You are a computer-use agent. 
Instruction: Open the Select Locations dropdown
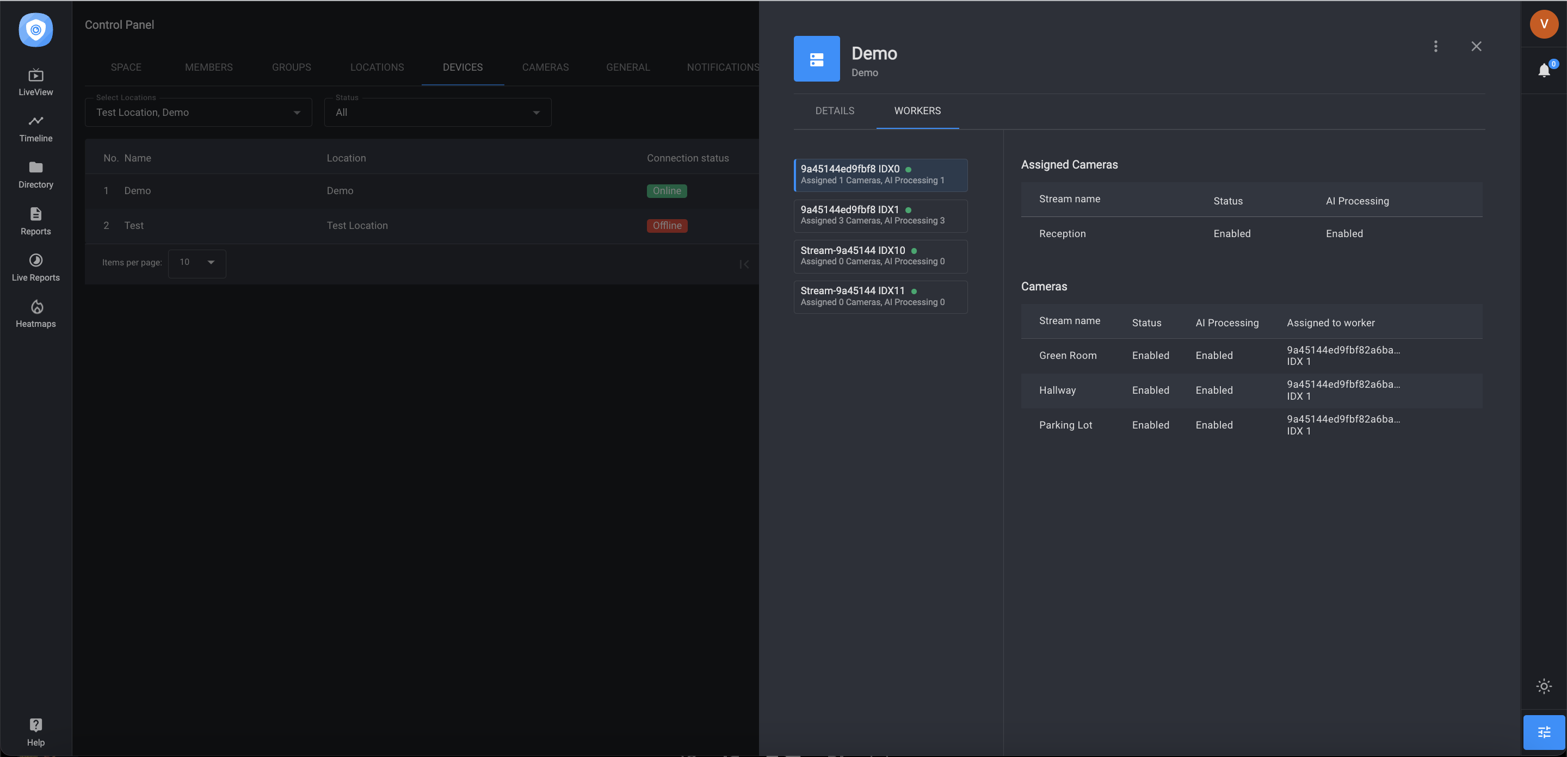point(198,113)
